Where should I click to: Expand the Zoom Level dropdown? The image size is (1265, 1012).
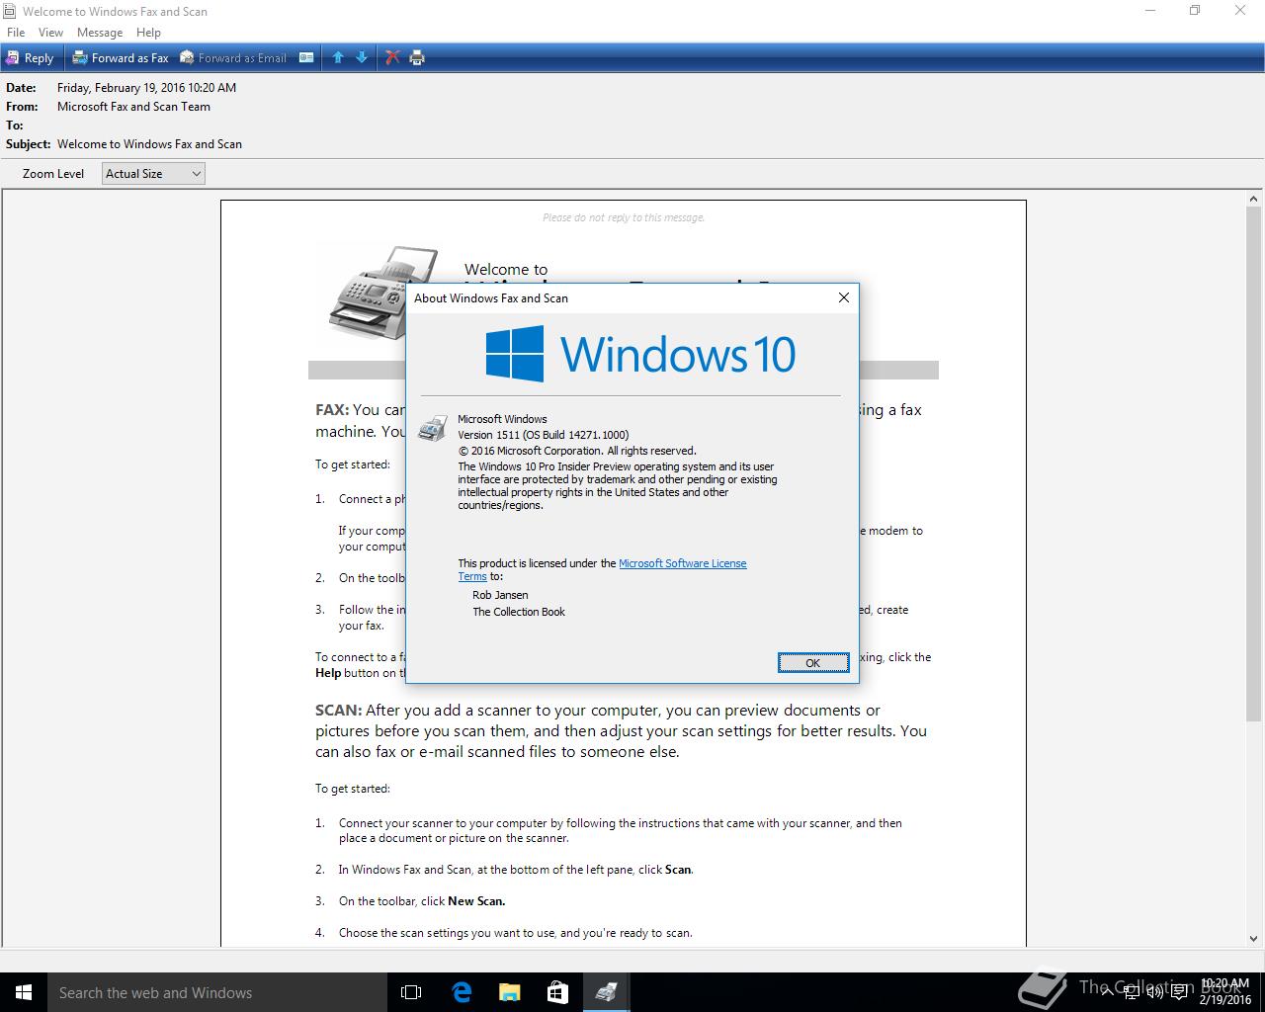click(153, 174)
